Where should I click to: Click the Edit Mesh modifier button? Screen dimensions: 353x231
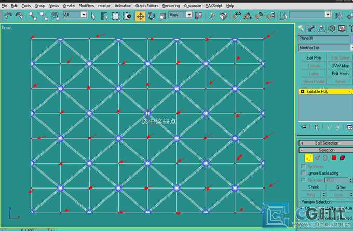pos(340,74)
